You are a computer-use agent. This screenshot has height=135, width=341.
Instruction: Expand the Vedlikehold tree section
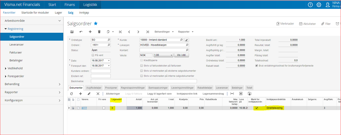(x=6, y=69)
